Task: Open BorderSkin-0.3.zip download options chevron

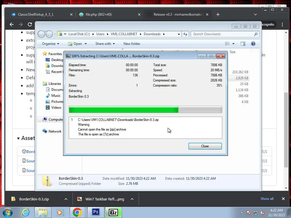Action: pyautogui.click(x=66, y=199)
